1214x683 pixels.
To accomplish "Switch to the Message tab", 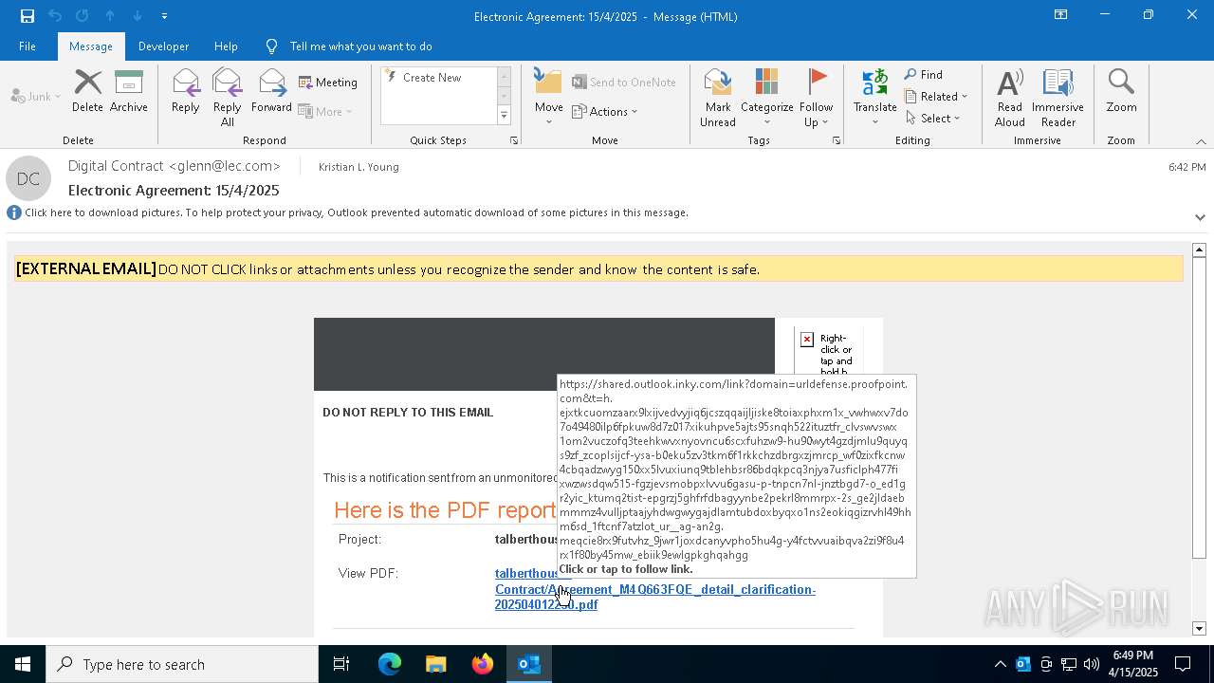I will pyautogui.click(x=91, y=46).
